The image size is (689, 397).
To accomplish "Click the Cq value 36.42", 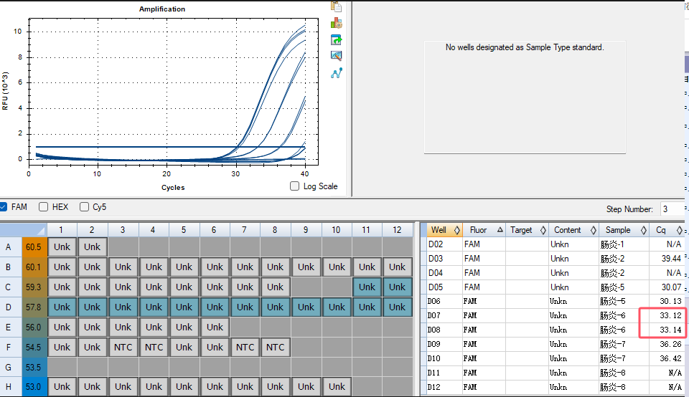I will (670, 358).
